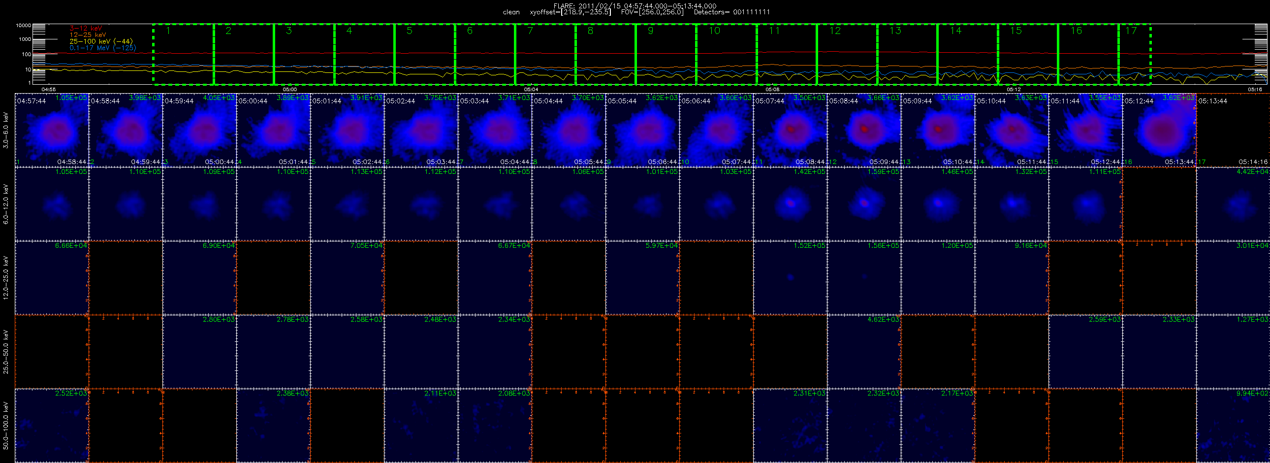
Task: Open the 50-100 keV image with peak 9.94E+02
Action: (x=1233, y=426)
